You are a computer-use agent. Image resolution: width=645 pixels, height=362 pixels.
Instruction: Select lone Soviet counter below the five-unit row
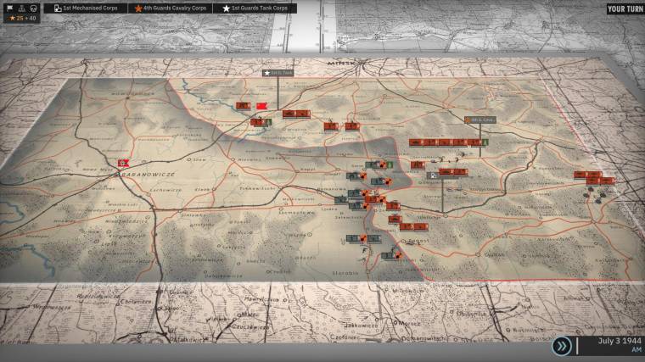pyautogui.click(x=418, y=165)
